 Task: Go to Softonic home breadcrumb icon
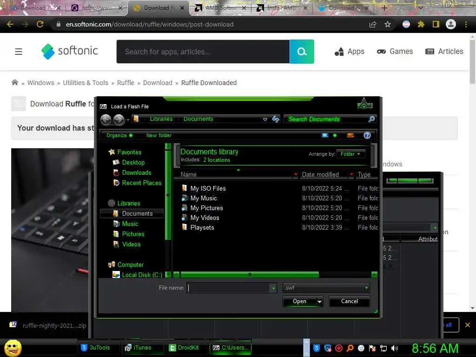click(x=14, y=82)
